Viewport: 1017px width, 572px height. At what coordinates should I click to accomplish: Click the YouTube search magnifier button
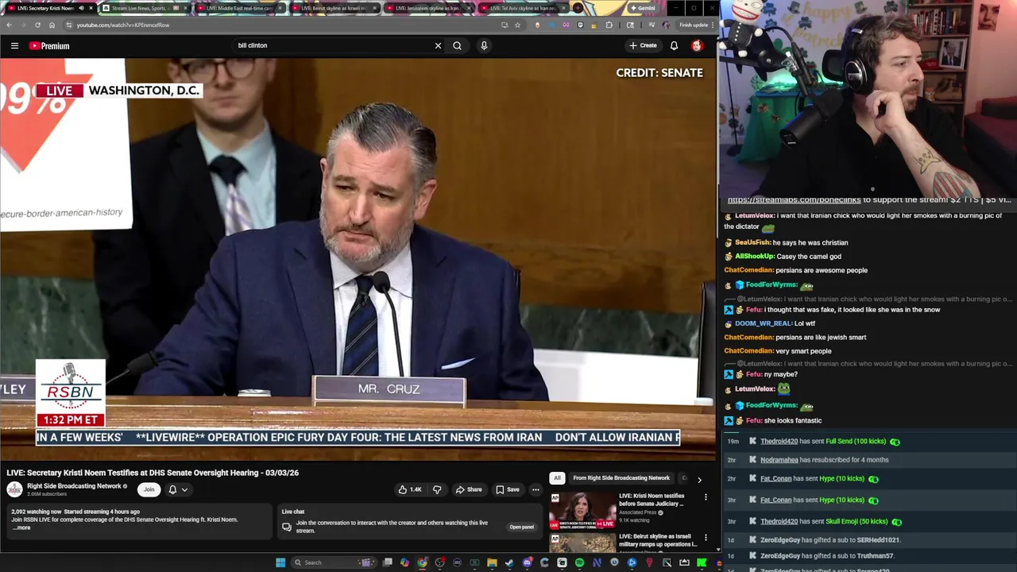coord(457,46)
